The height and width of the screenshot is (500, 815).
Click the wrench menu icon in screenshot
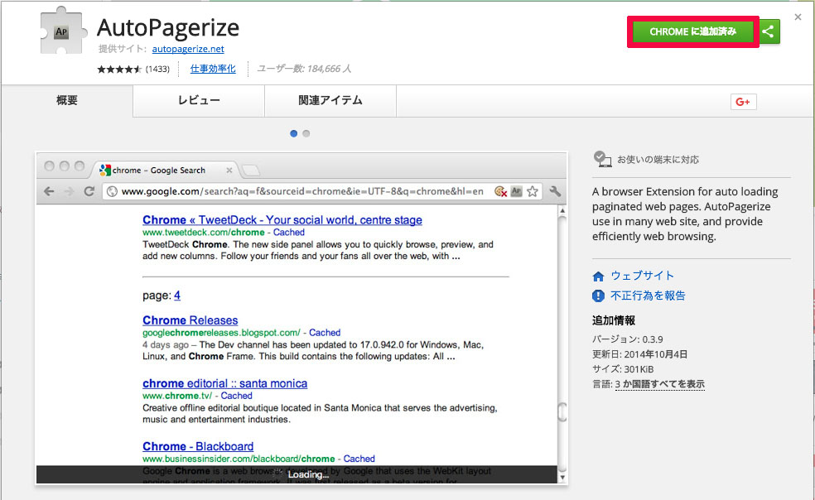pyautogui.click(x=555, y=191)
